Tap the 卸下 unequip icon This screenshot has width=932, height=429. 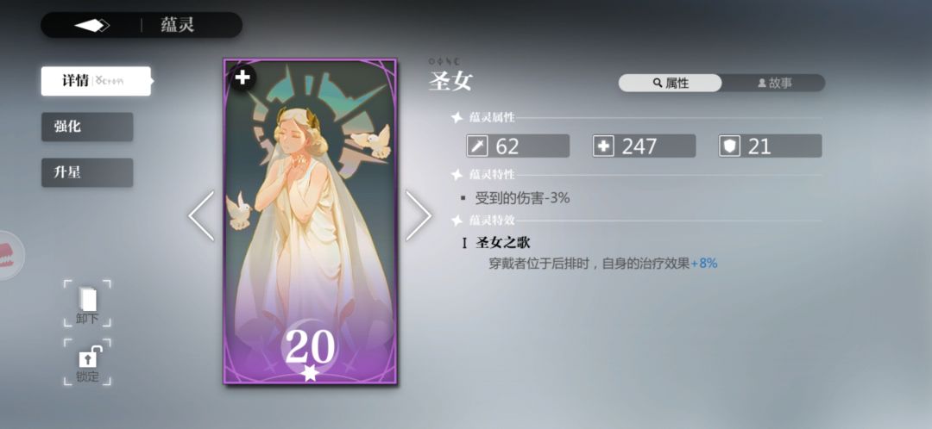[87, 303]
